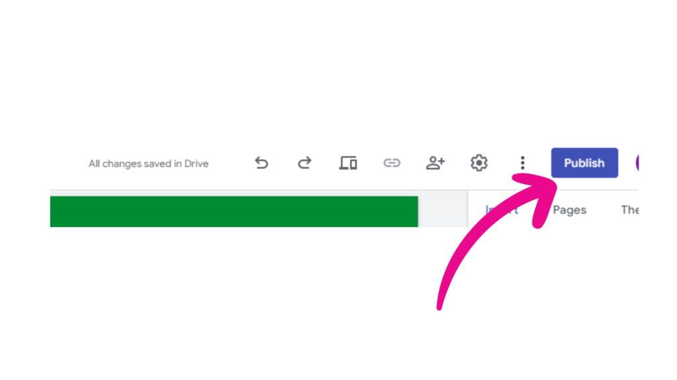Screen dimensions: 677x380
Task: Copy the published site link
Action: 391,163
